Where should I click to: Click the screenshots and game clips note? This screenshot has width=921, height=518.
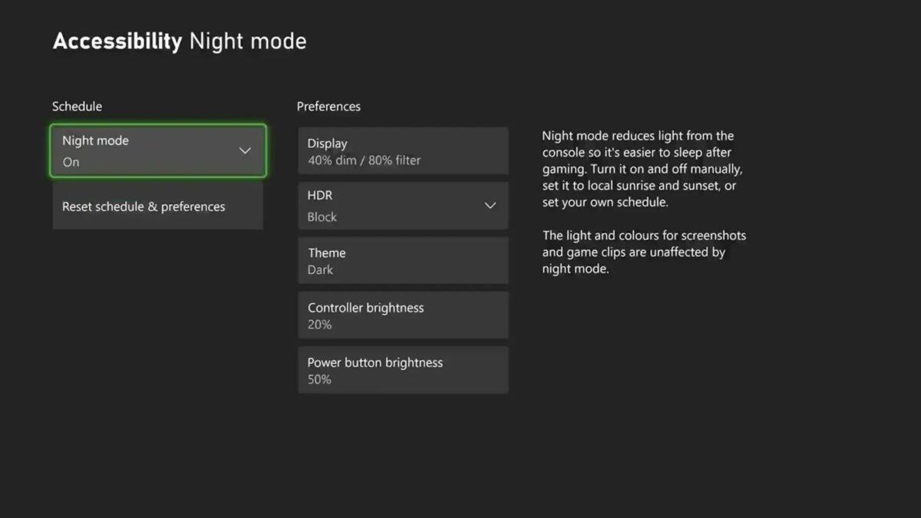pyautogui.click(x=643, y=252)
